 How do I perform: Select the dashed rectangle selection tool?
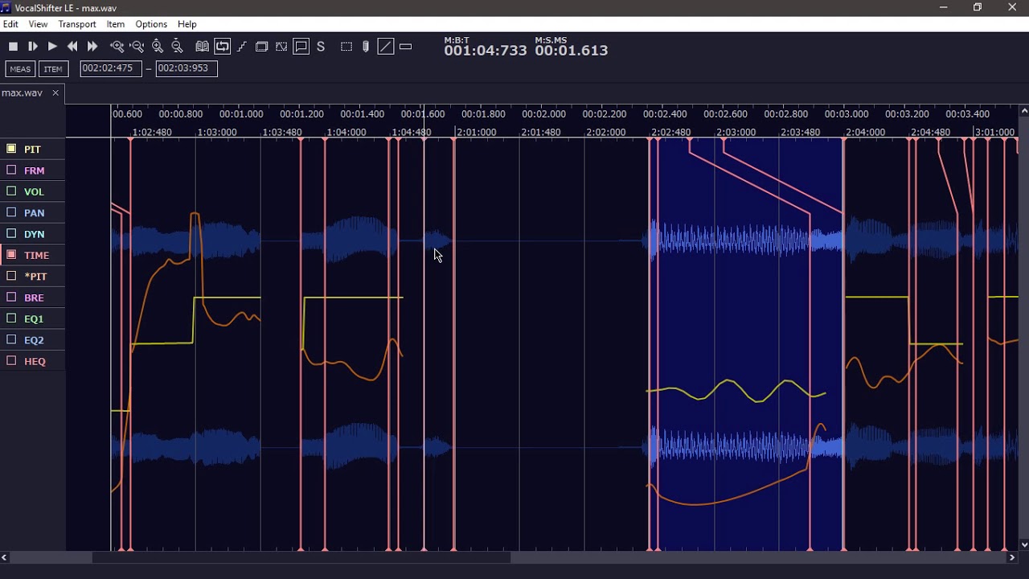[346, 47]
